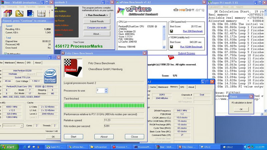Click the WinRAR Test archive icon
The width and height of the screenshot is (267, 150).
(30, 13)
